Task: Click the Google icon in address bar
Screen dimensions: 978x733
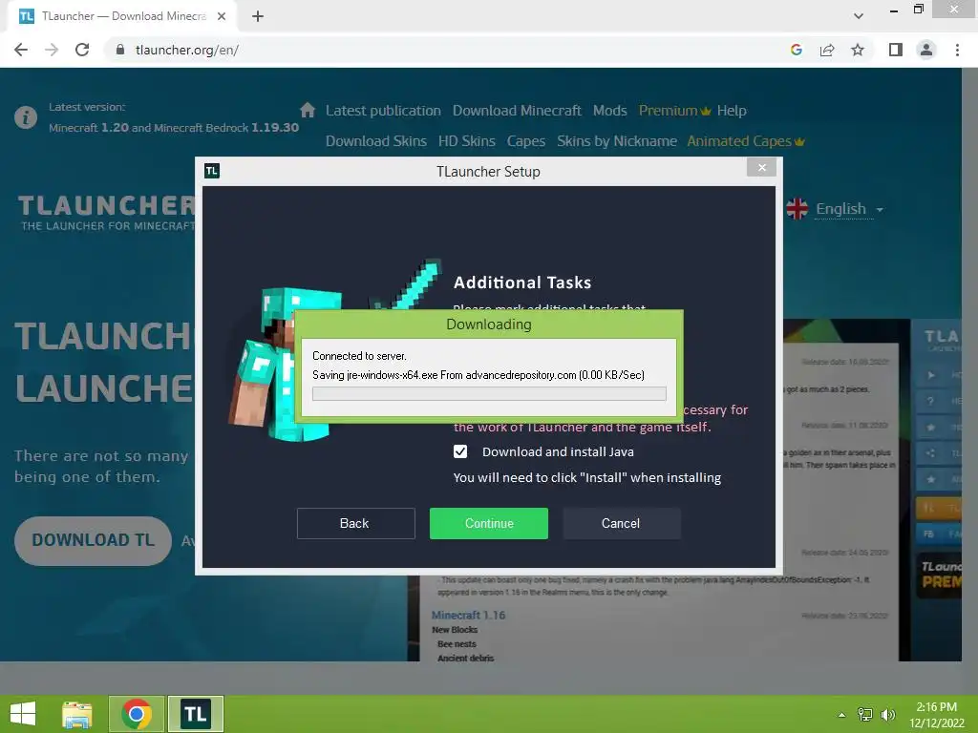Action: (796, 50)
